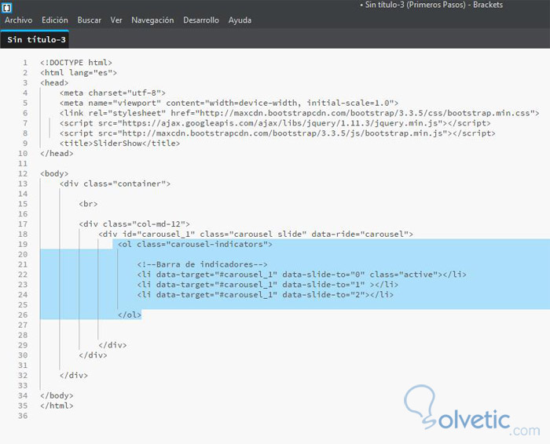Click the Barra de indicadores comment
The width and height of the screenshot is (550, 444).
tap(203, 264)
